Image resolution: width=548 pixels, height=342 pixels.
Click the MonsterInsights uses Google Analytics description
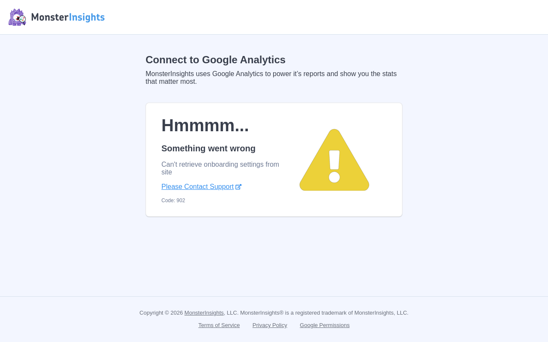pos(271,78)
